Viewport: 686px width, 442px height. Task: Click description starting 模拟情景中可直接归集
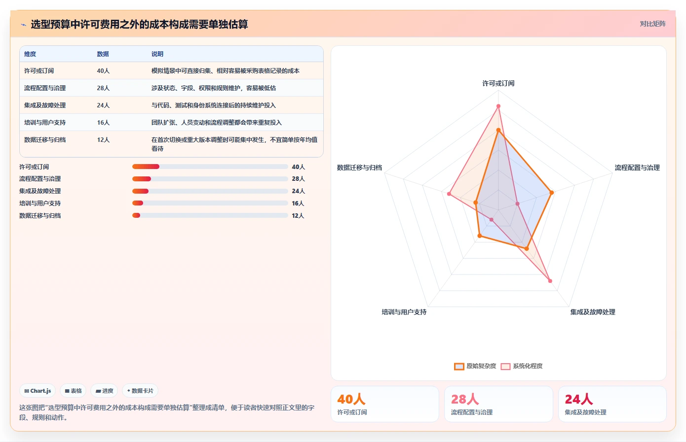[225, 71]
